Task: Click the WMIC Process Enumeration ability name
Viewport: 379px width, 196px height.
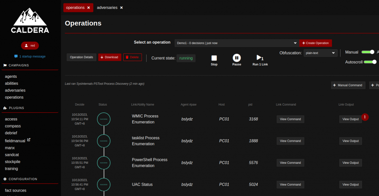Action: 145,119
